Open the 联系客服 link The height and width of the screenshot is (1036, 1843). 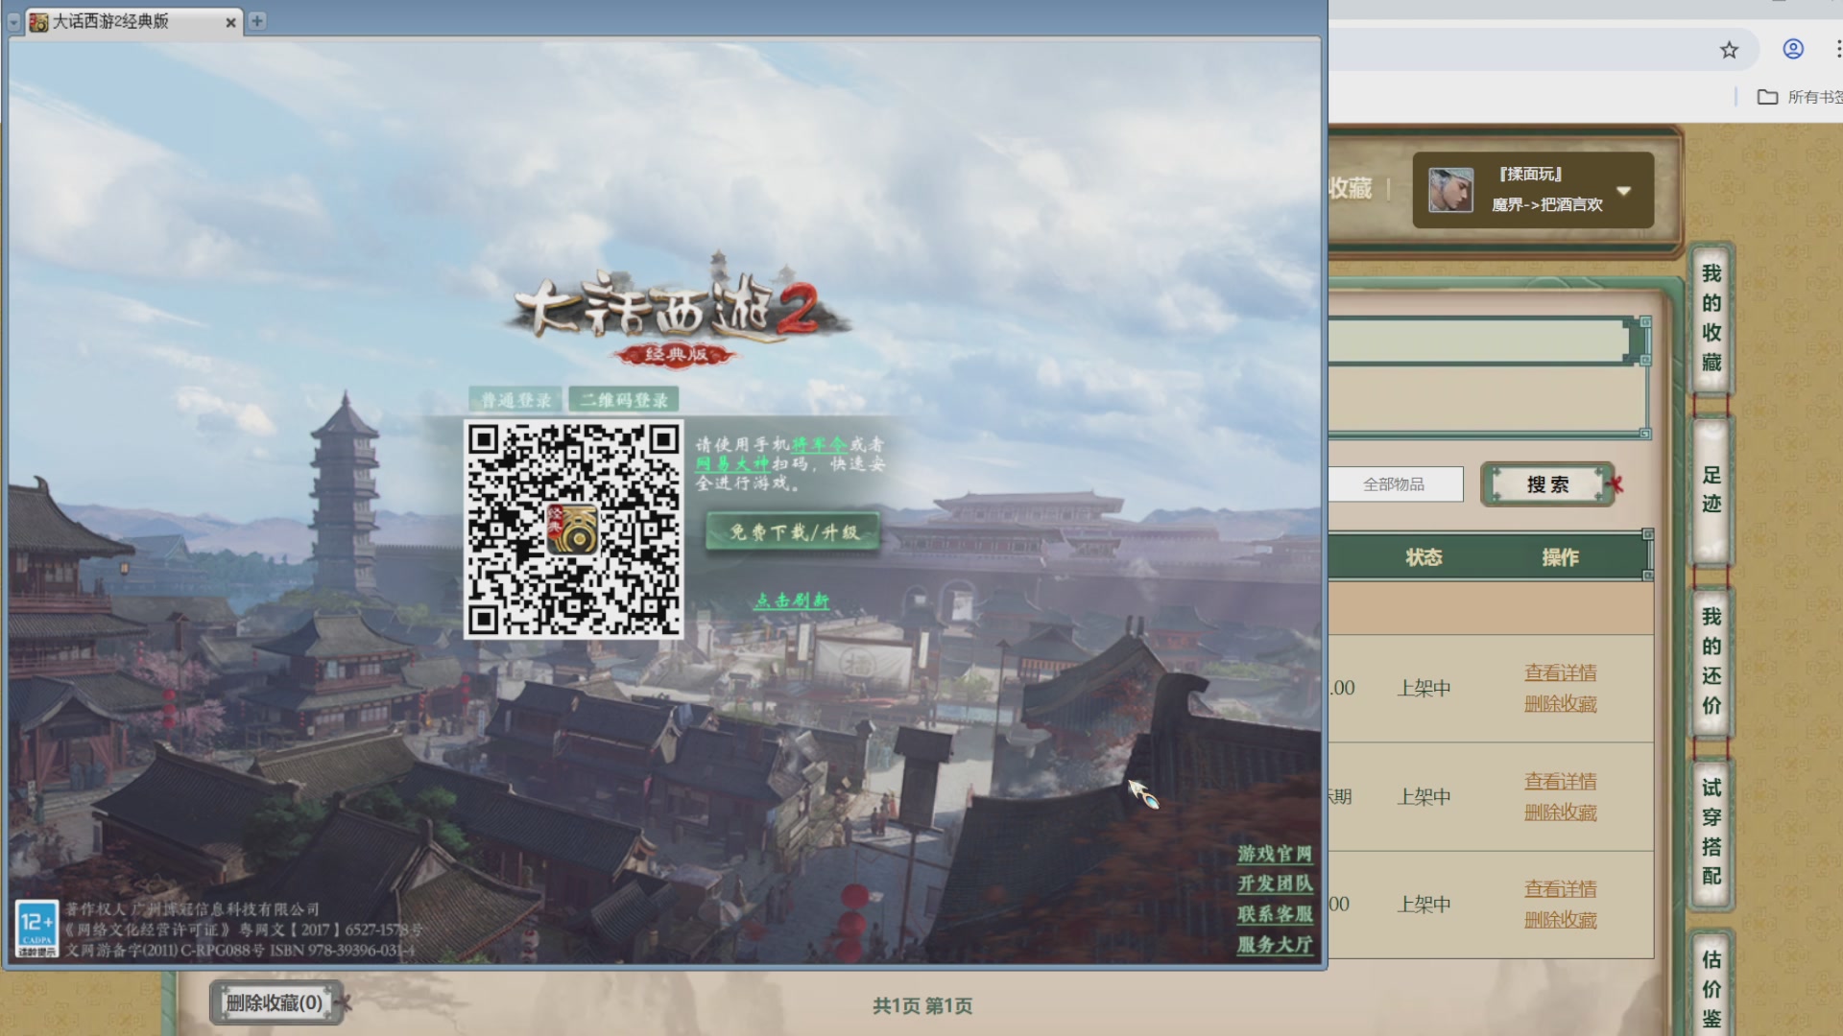tap(1274, 914)
